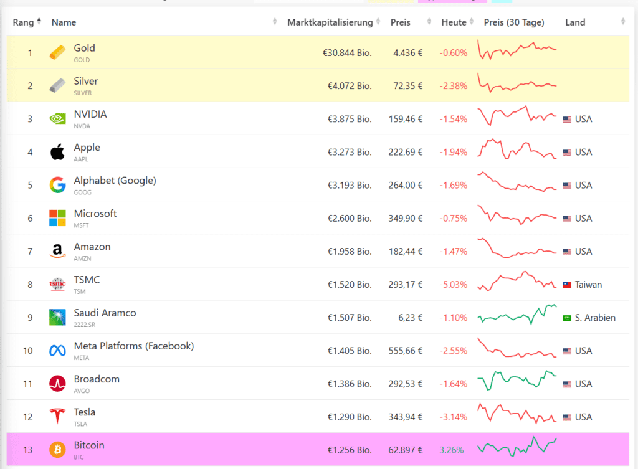Open the Amazon logo icon
Image resolution: width=638 pixels, height=469 pixels.
[x=57, y=251]
